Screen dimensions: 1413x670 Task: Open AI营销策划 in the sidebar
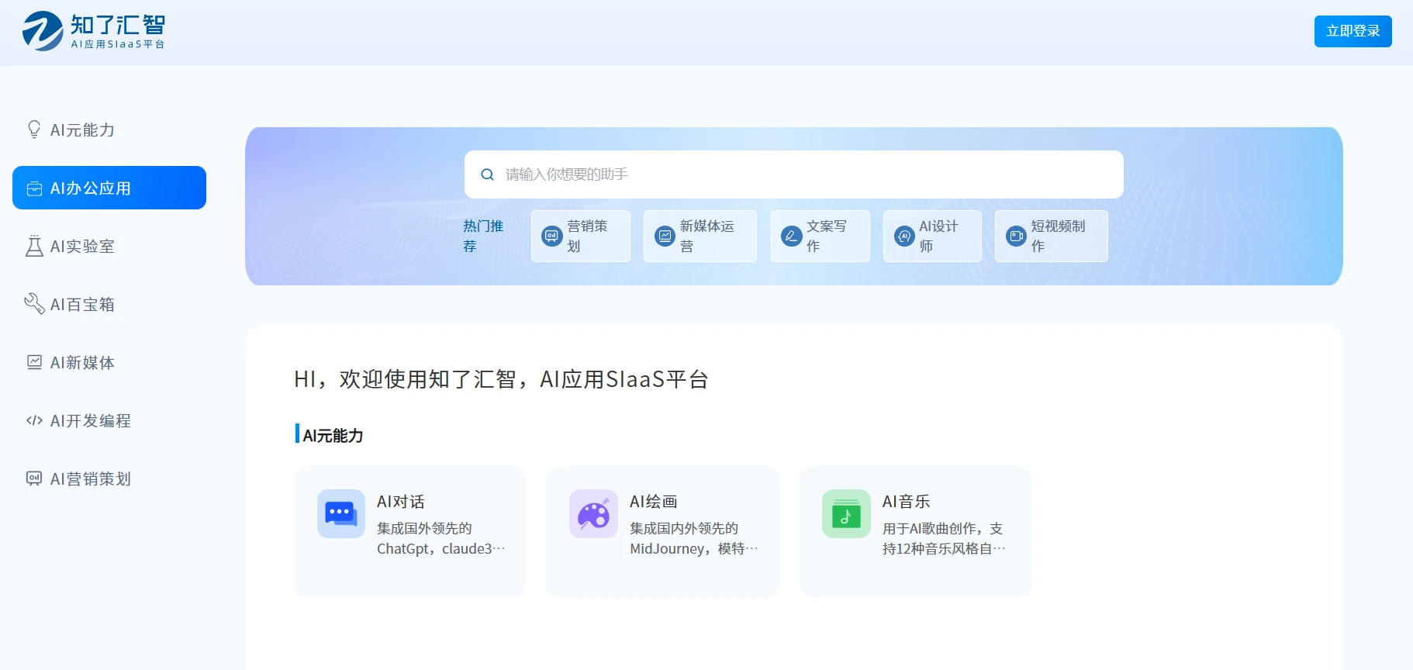pyautogui.click(x=109, y=478)
